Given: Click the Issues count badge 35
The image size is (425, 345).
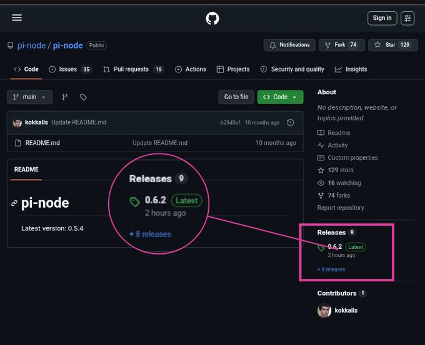Looking at the screenshot, I should click(86, 69).
